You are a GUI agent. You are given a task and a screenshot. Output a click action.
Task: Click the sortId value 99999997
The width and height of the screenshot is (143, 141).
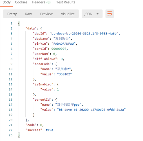59,49
